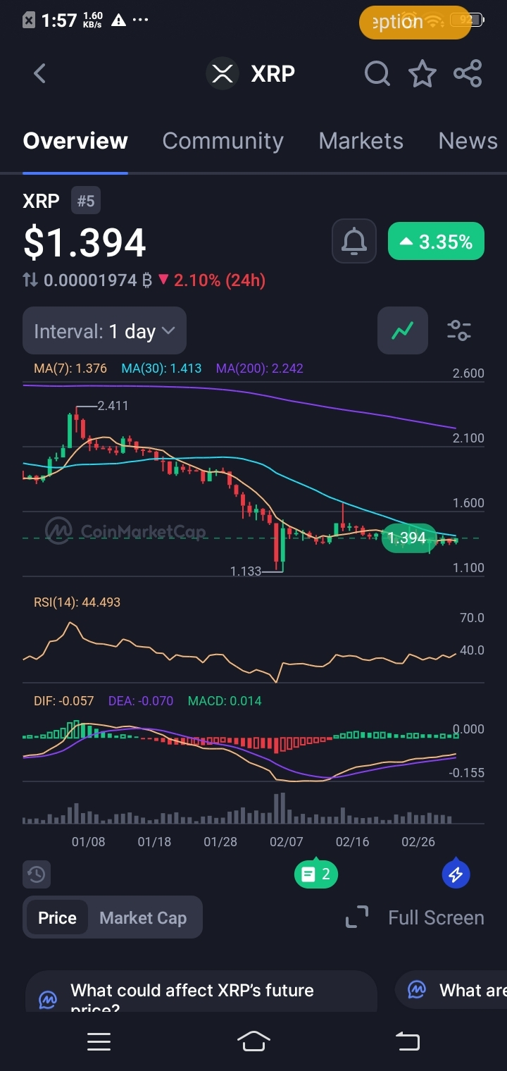Tap the 2.411 high price marker
The width and height of the screenshot is (507, 1071).
point(113,406)
